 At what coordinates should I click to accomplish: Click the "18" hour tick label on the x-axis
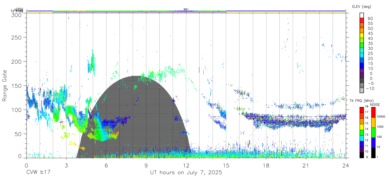pyautogui.click(x=266, y=165)
